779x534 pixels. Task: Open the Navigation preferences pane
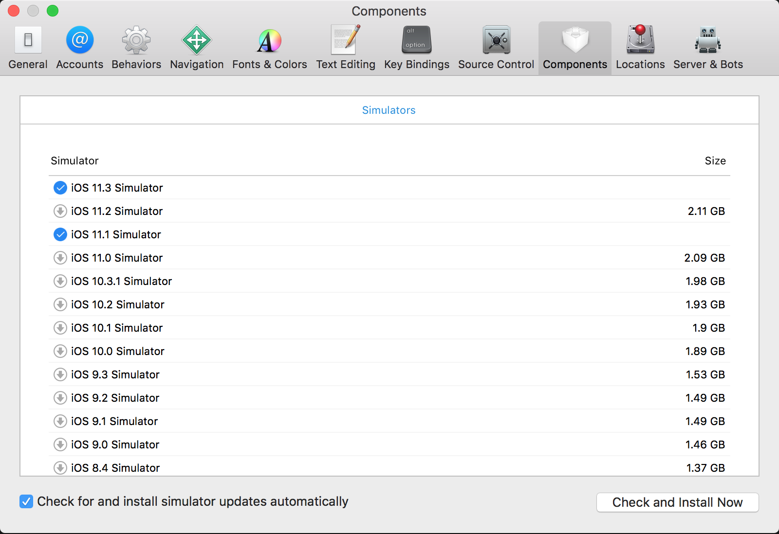[197, 48]
